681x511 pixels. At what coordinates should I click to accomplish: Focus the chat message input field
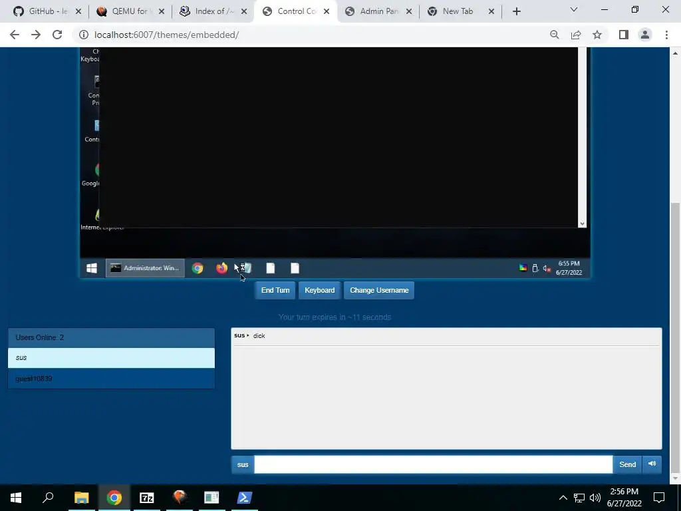(434, 464)
